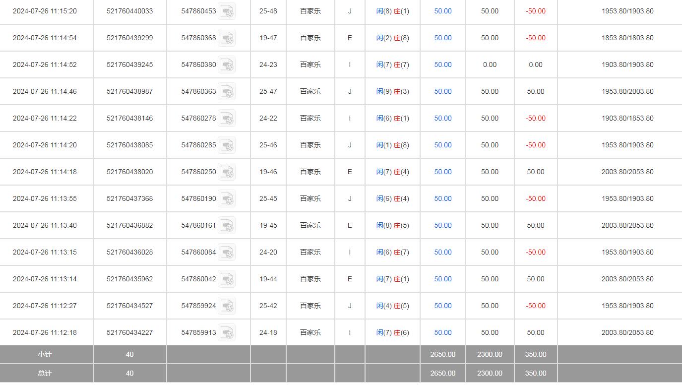682x385 pixels.
Task: Play the video record for round 547859913
Action: (x=227, y=332)
